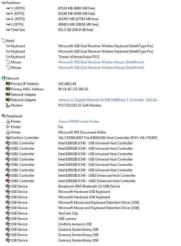Click the VIA VT6306/6307 Fire II IEEE1394 value
The width and height of the screenshot is (181, 246).
108,137
